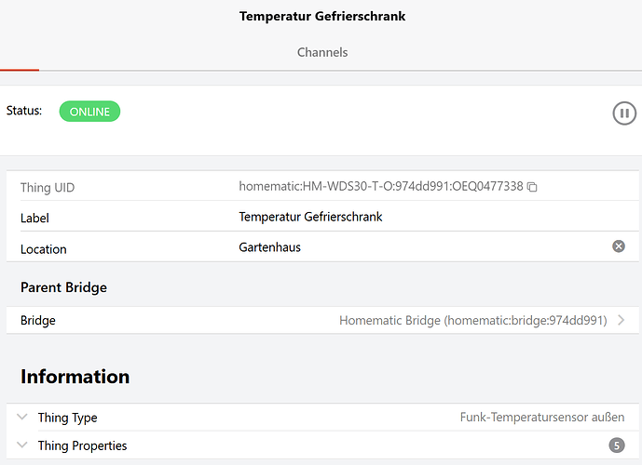Click the Information section heading

[75, 377]
